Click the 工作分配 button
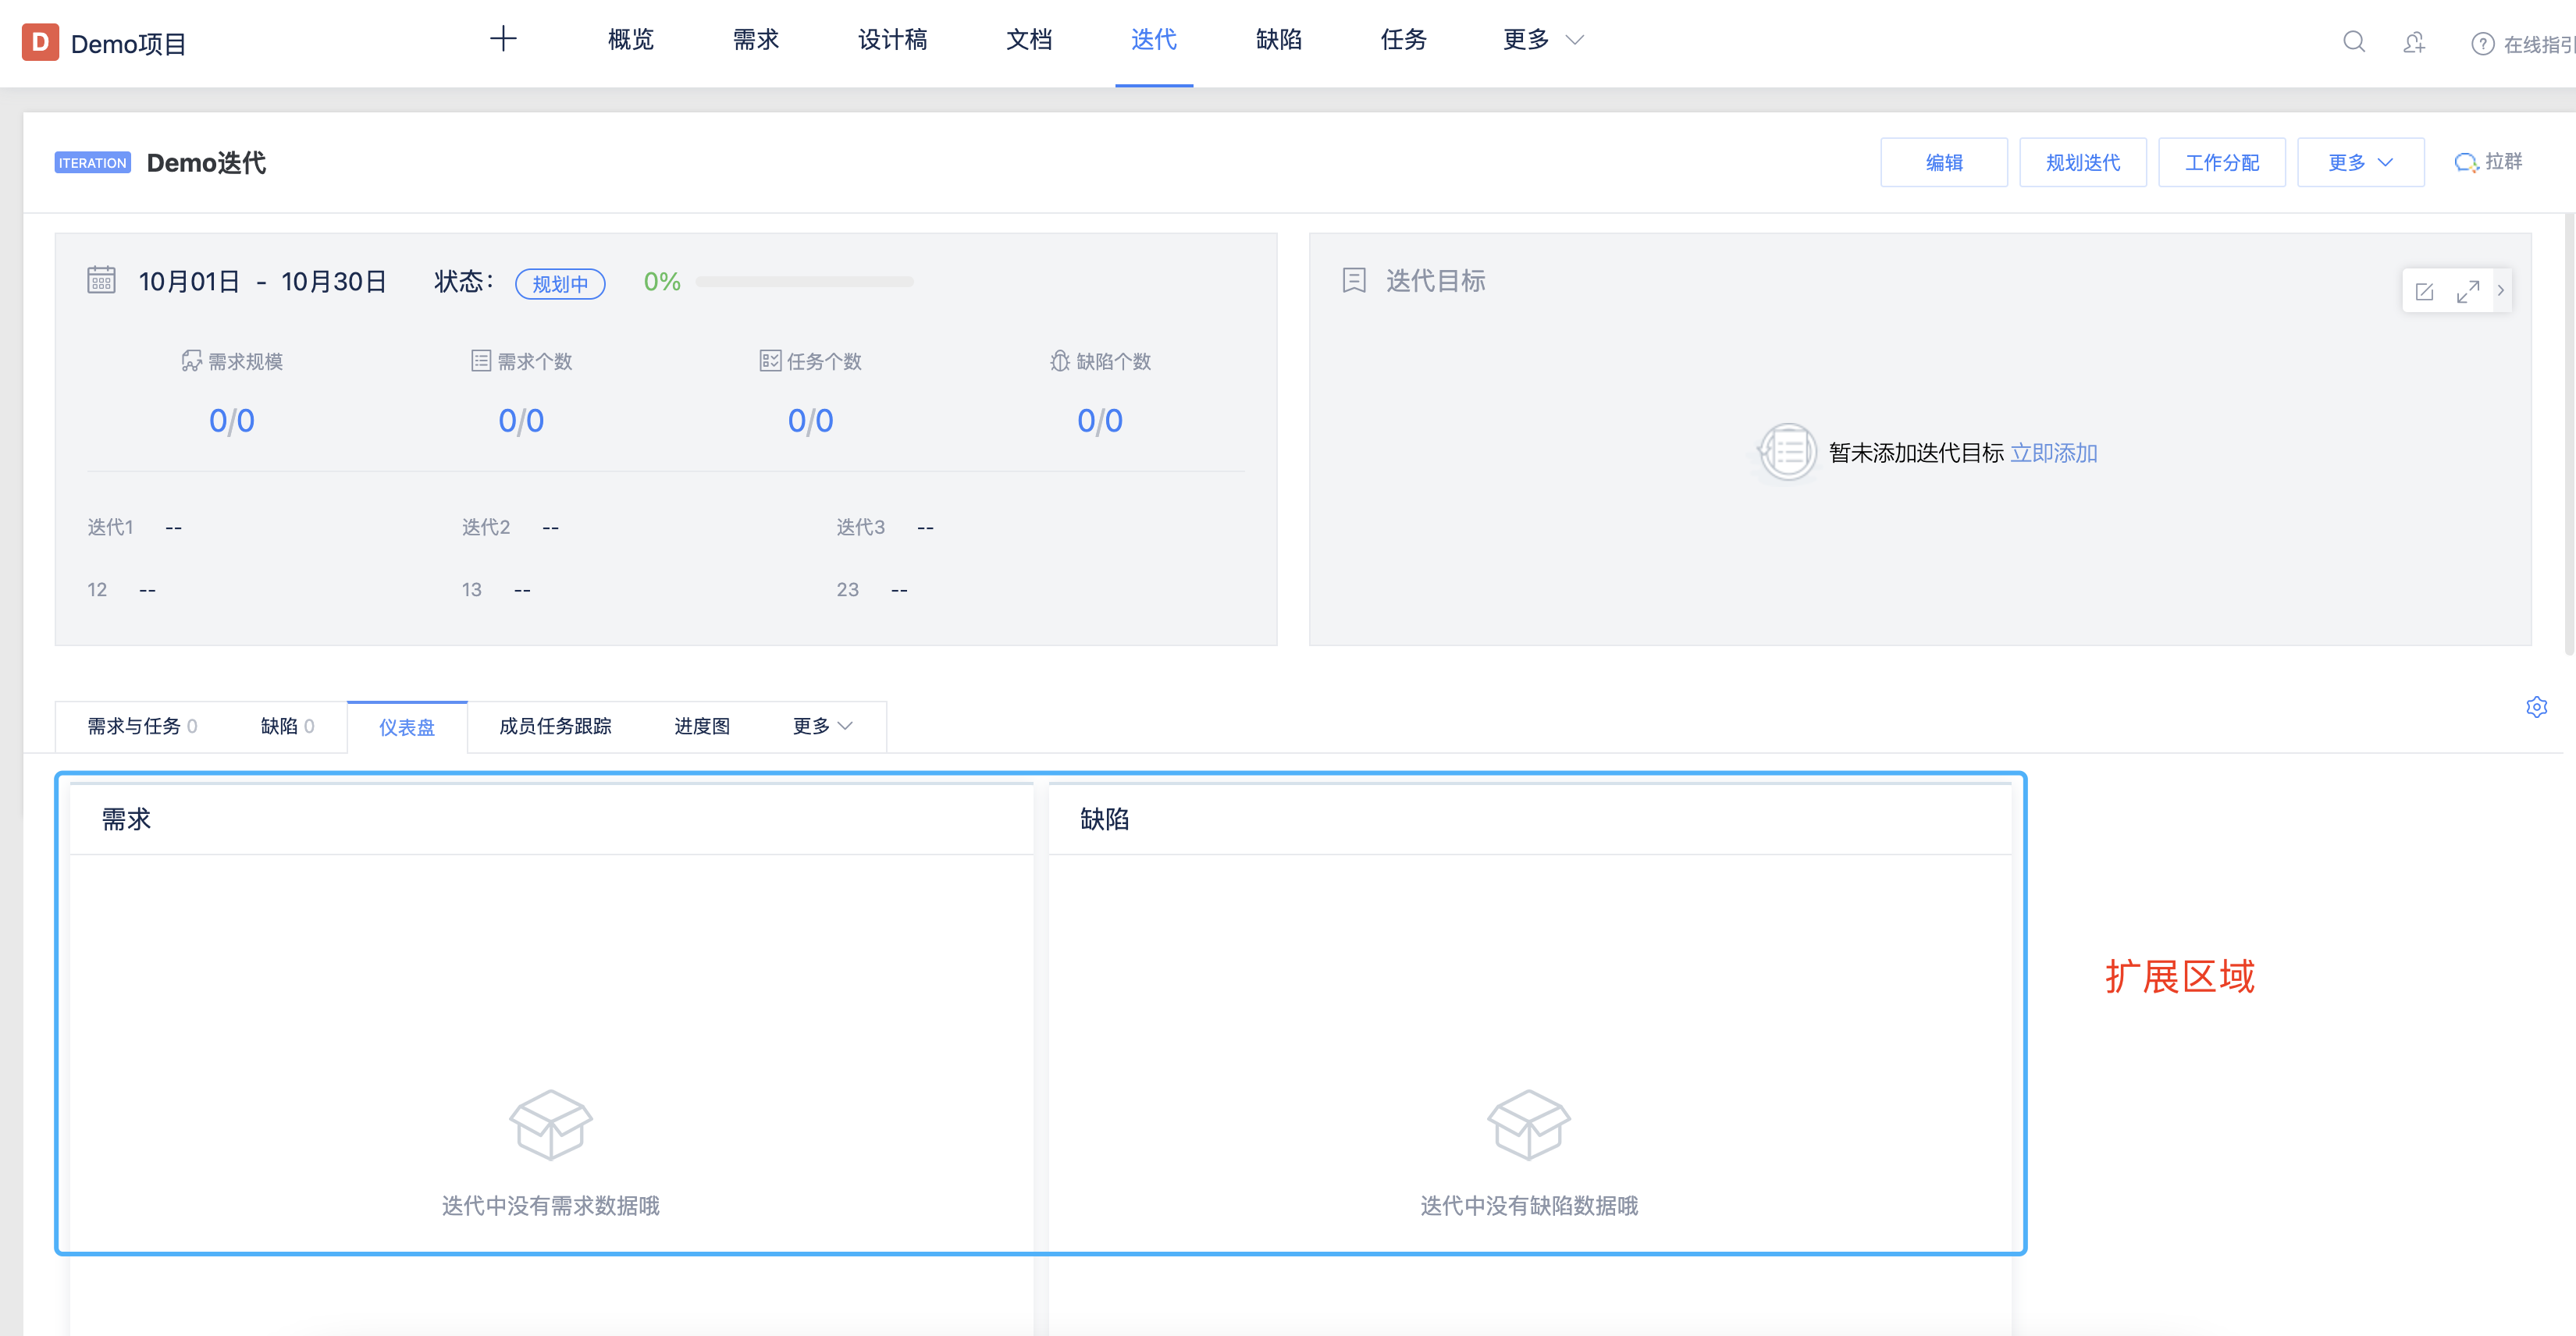The image size is (2576, 1336). click(2222, 162)
